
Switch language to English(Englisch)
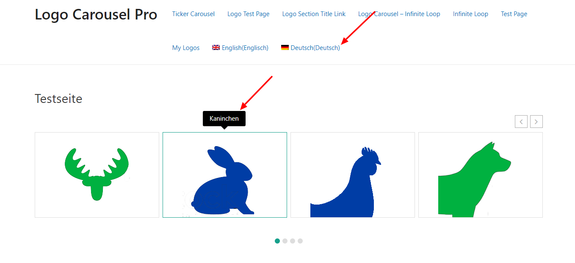pos(245,48)
